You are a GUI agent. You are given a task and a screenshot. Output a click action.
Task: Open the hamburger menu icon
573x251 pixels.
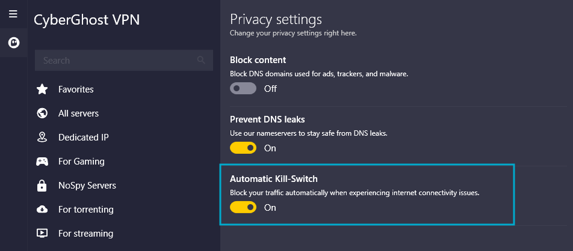pyautogui.click(x=13, y=14)
